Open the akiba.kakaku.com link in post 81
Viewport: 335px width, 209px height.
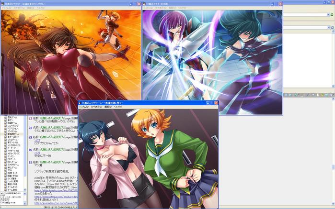tap(56, 190)
